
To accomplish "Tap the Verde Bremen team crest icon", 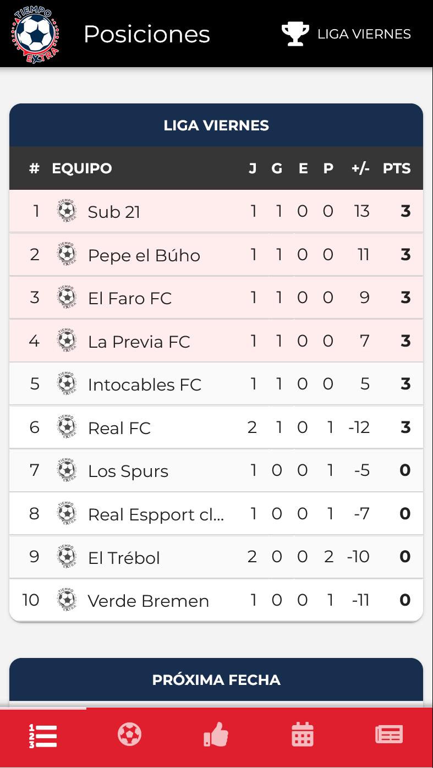I will tap(67, 600).
